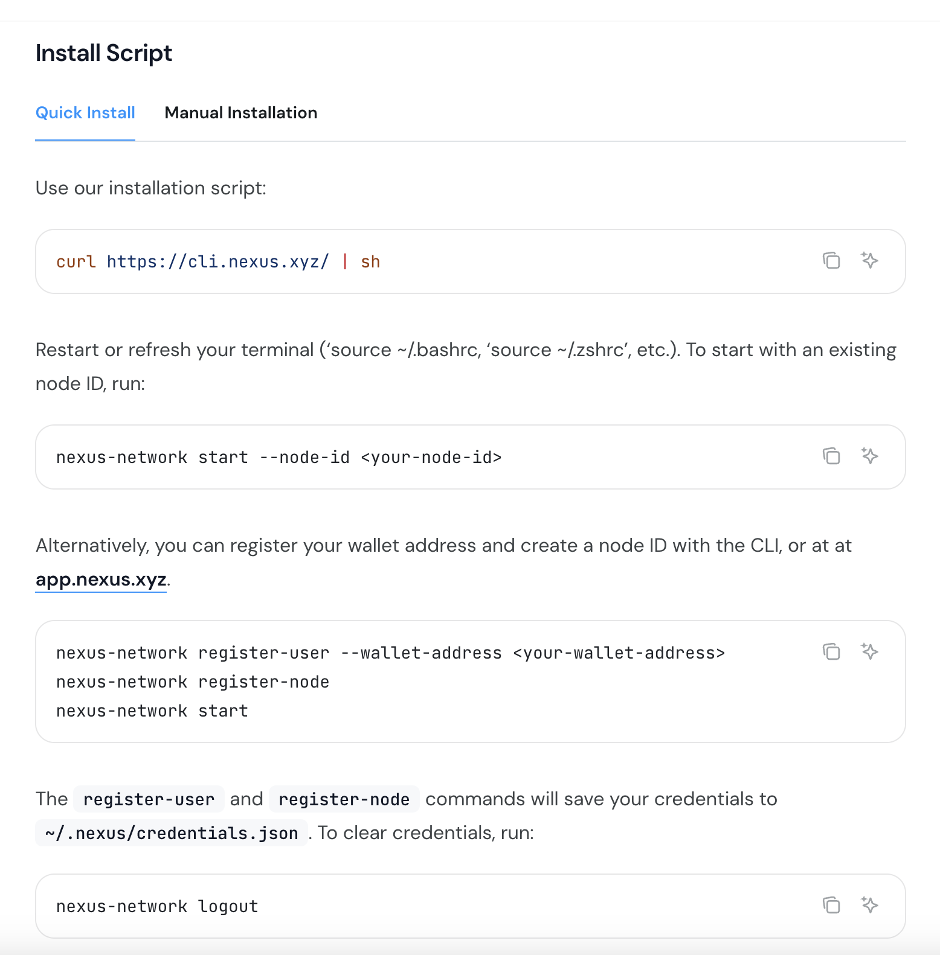Copy the register-user code block
The image size is (940, 955).
(x=831, y=651)
